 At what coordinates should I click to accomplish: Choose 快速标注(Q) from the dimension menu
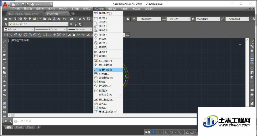[x=108, y=13]
